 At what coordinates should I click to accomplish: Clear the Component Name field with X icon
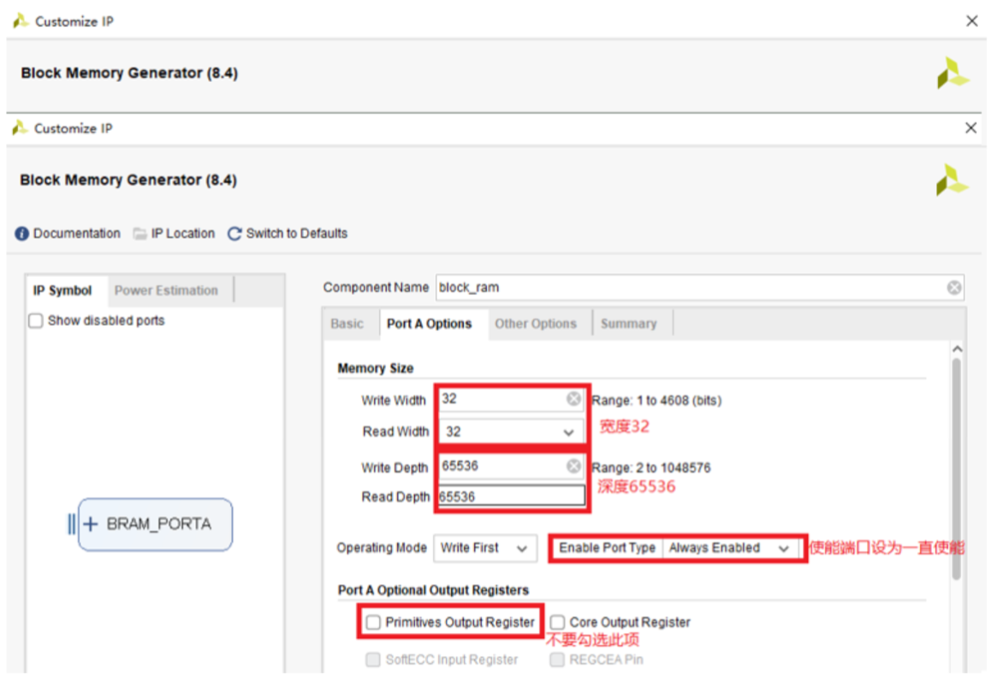click(x=954, y=288)
